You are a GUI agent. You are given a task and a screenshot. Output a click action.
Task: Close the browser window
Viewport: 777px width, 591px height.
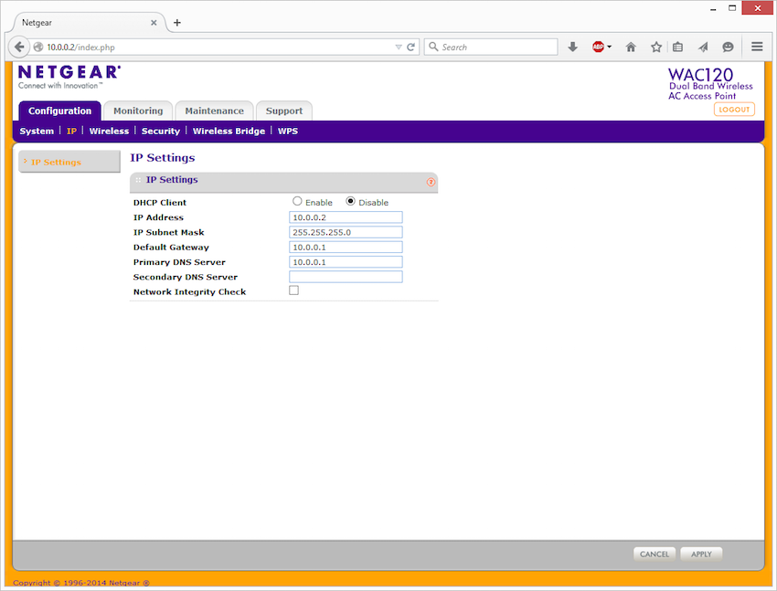tap(757, 8)
